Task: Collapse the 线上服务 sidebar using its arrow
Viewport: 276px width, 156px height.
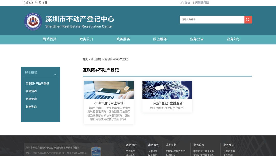Action: 55,75
